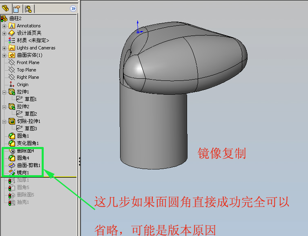This screenshot has width=308, height=236.
Task: Click the 拉伸2 extrude feature icon
Action: pos(12,107)
